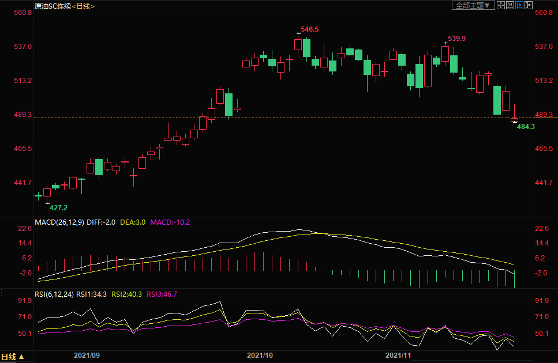The width and height of the screenshot is (558, 363).
Task: Click the 484.3 latest price label
Action: [x=525, y=126]
